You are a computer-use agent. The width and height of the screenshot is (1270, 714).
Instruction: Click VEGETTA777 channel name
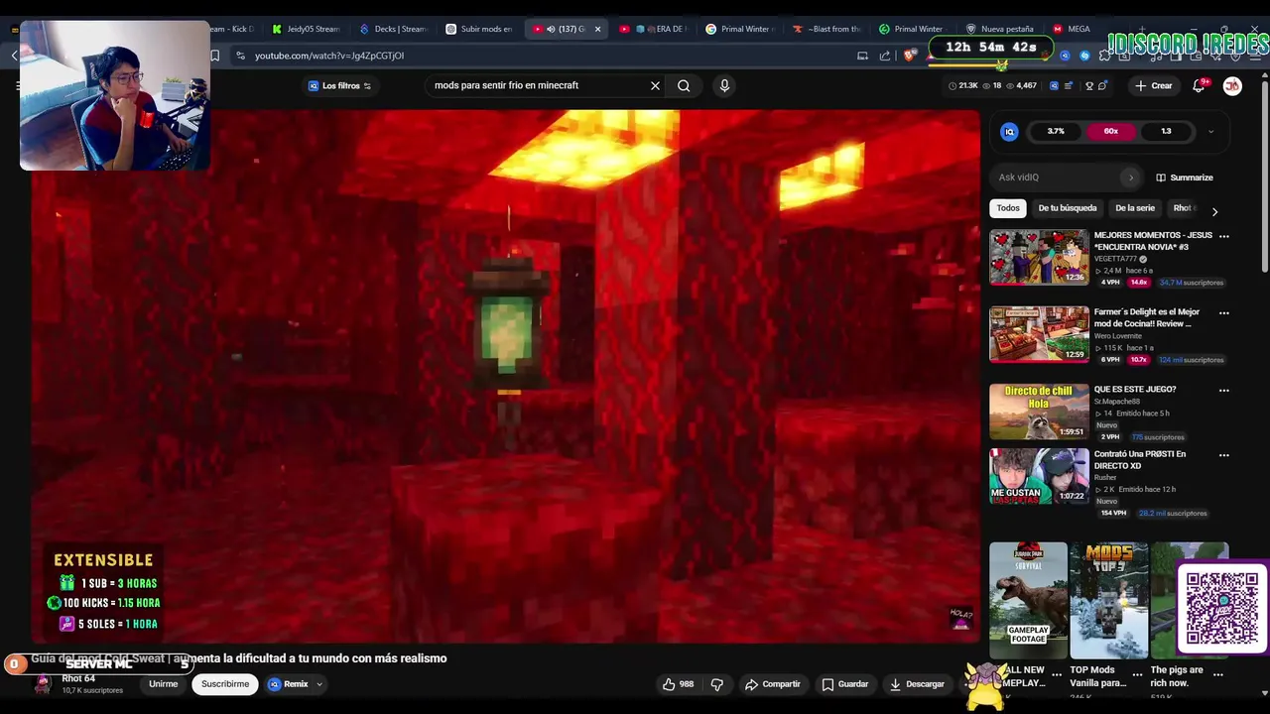(x=1115, y=259)
